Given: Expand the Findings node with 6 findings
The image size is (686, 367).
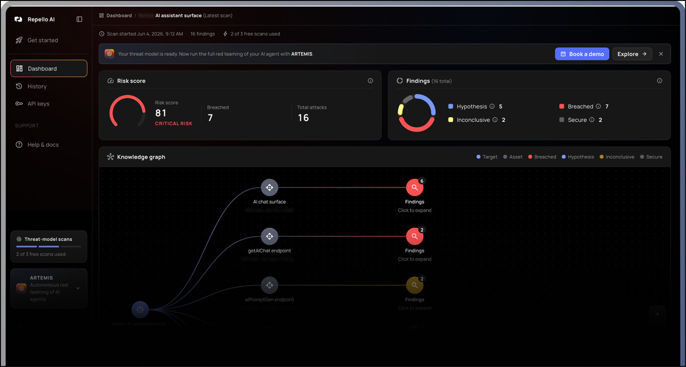Looking at the screenshot, I should pos(415,187).
